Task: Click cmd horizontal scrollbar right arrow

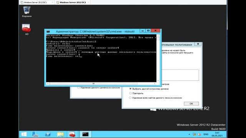Action: click(155, 84)
